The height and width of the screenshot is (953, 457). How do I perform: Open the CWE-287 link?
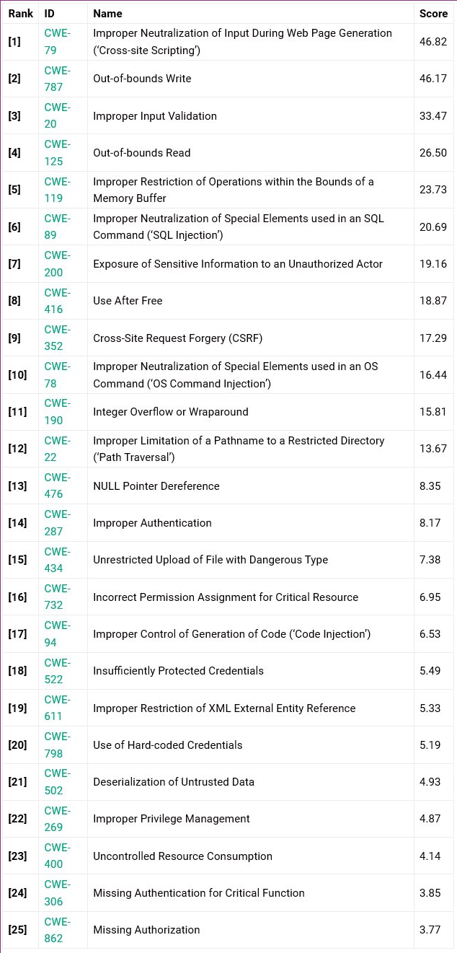tap(57, 523)
